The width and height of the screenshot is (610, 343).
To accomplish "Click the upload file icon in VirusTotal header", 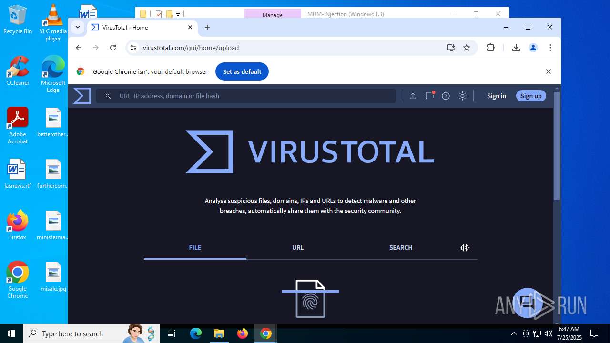I will pyautogui.click(x=413, y=96).
